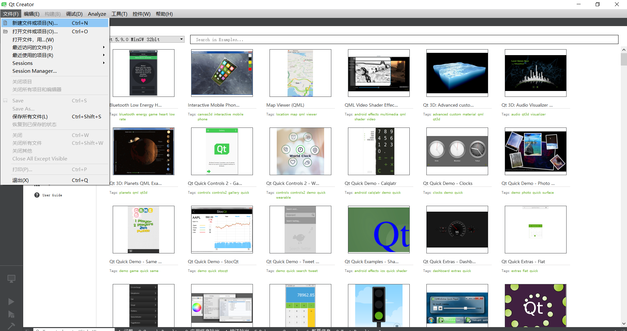Viewport: 627px width, 331px height.
Task: Open the kit target selector monitor icon
Action: [11, 278]
